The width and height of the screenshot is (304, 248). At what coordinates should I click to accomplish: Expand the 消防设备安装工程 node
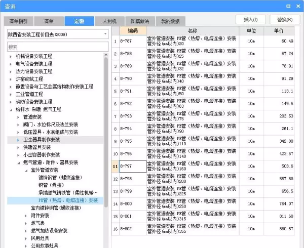tap(11, 102)
